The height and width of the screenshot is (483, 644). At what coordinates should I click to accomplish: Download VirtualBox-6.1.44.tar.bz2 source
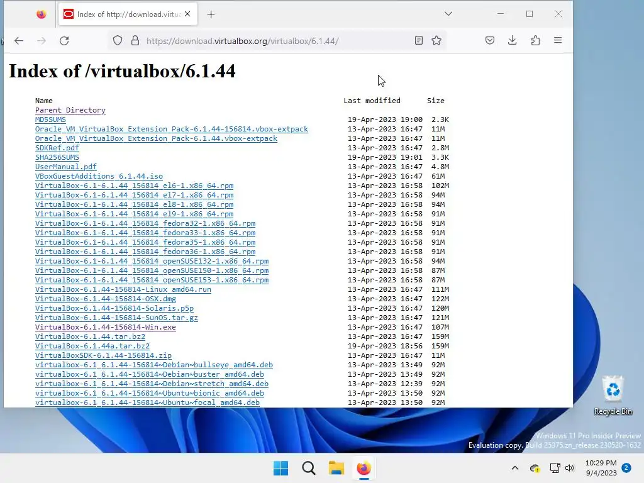tap(90, 337)
